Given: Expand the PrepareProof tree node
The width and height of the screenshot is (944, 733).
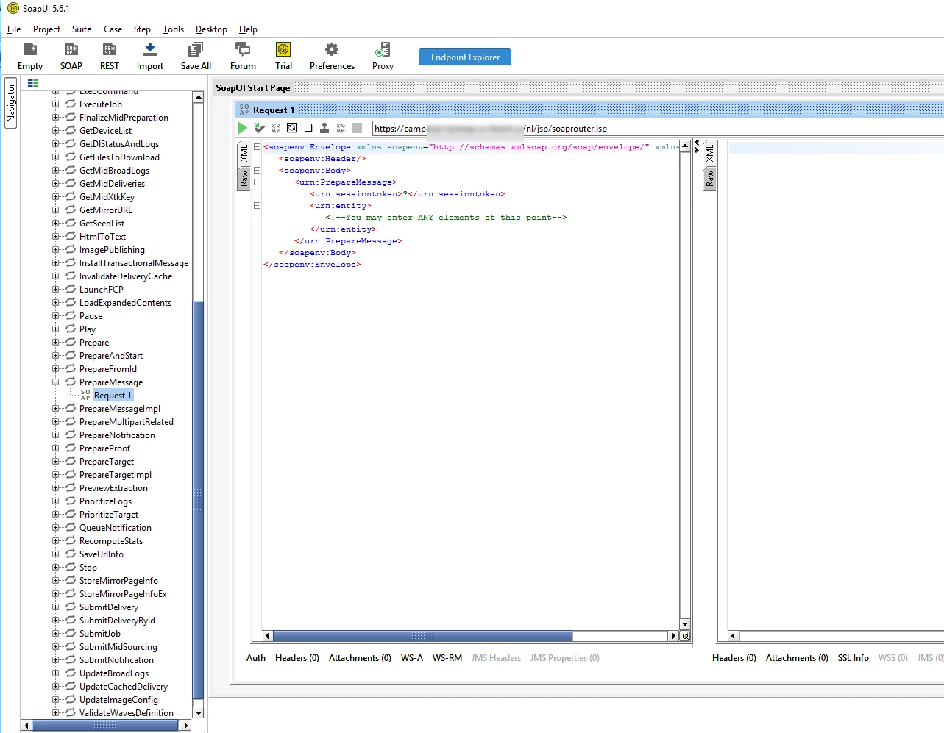Looking at the screenshot, I should [x=55, y=448].
